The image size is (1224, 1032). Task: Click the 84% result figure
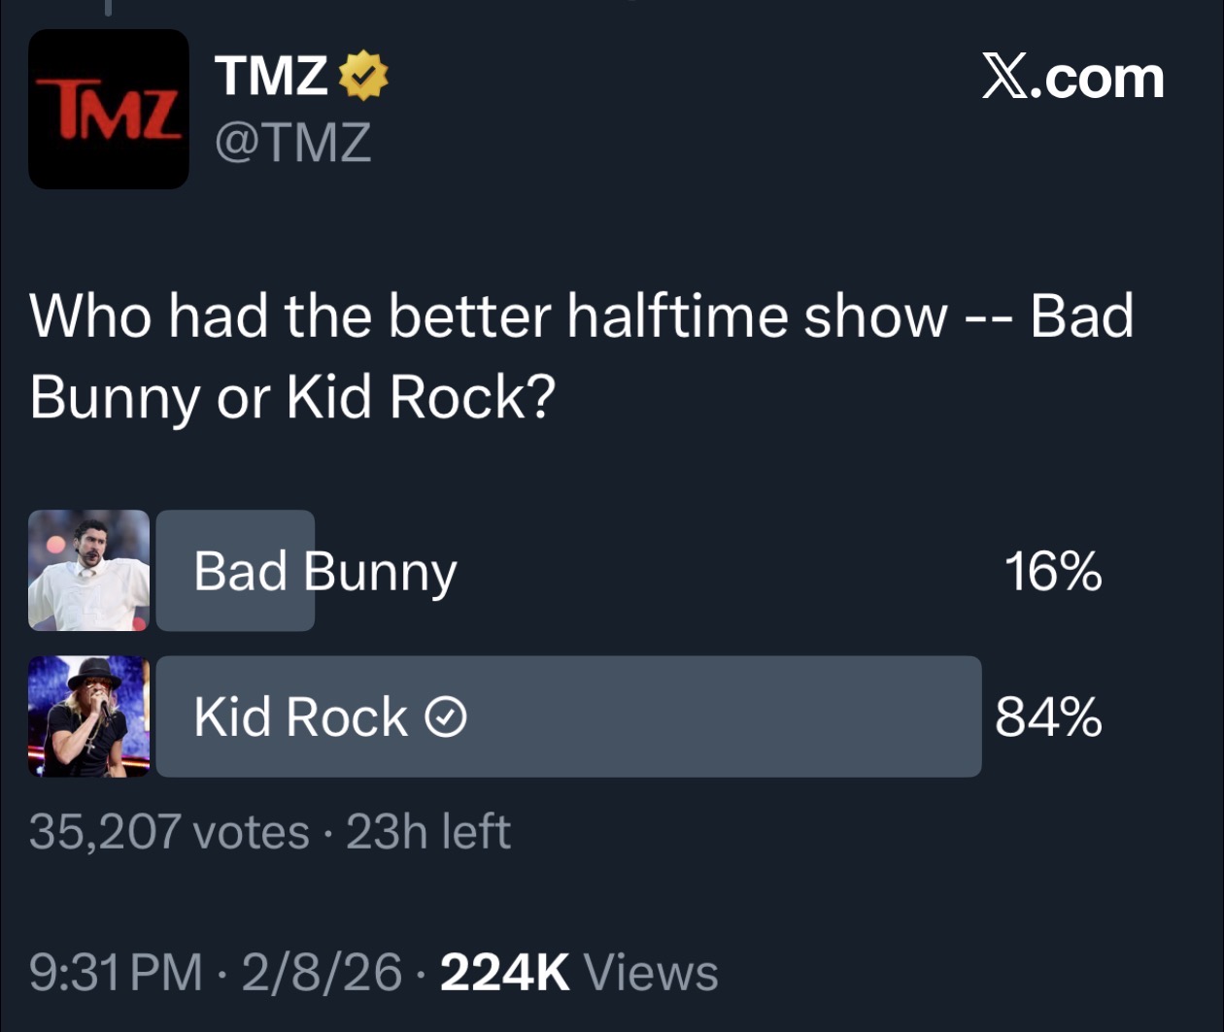pyautogui.click(x=1048, y=717)
